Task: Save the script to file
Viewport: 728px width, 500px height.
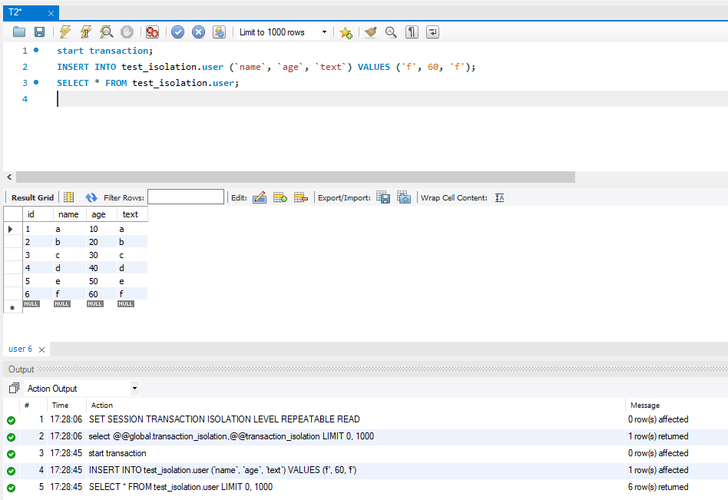Action: point(39,32)
